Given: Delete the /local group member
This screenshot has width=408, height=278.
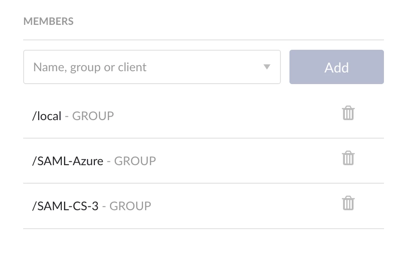Looking at the screenshot, I should click(x=348, y=113).
